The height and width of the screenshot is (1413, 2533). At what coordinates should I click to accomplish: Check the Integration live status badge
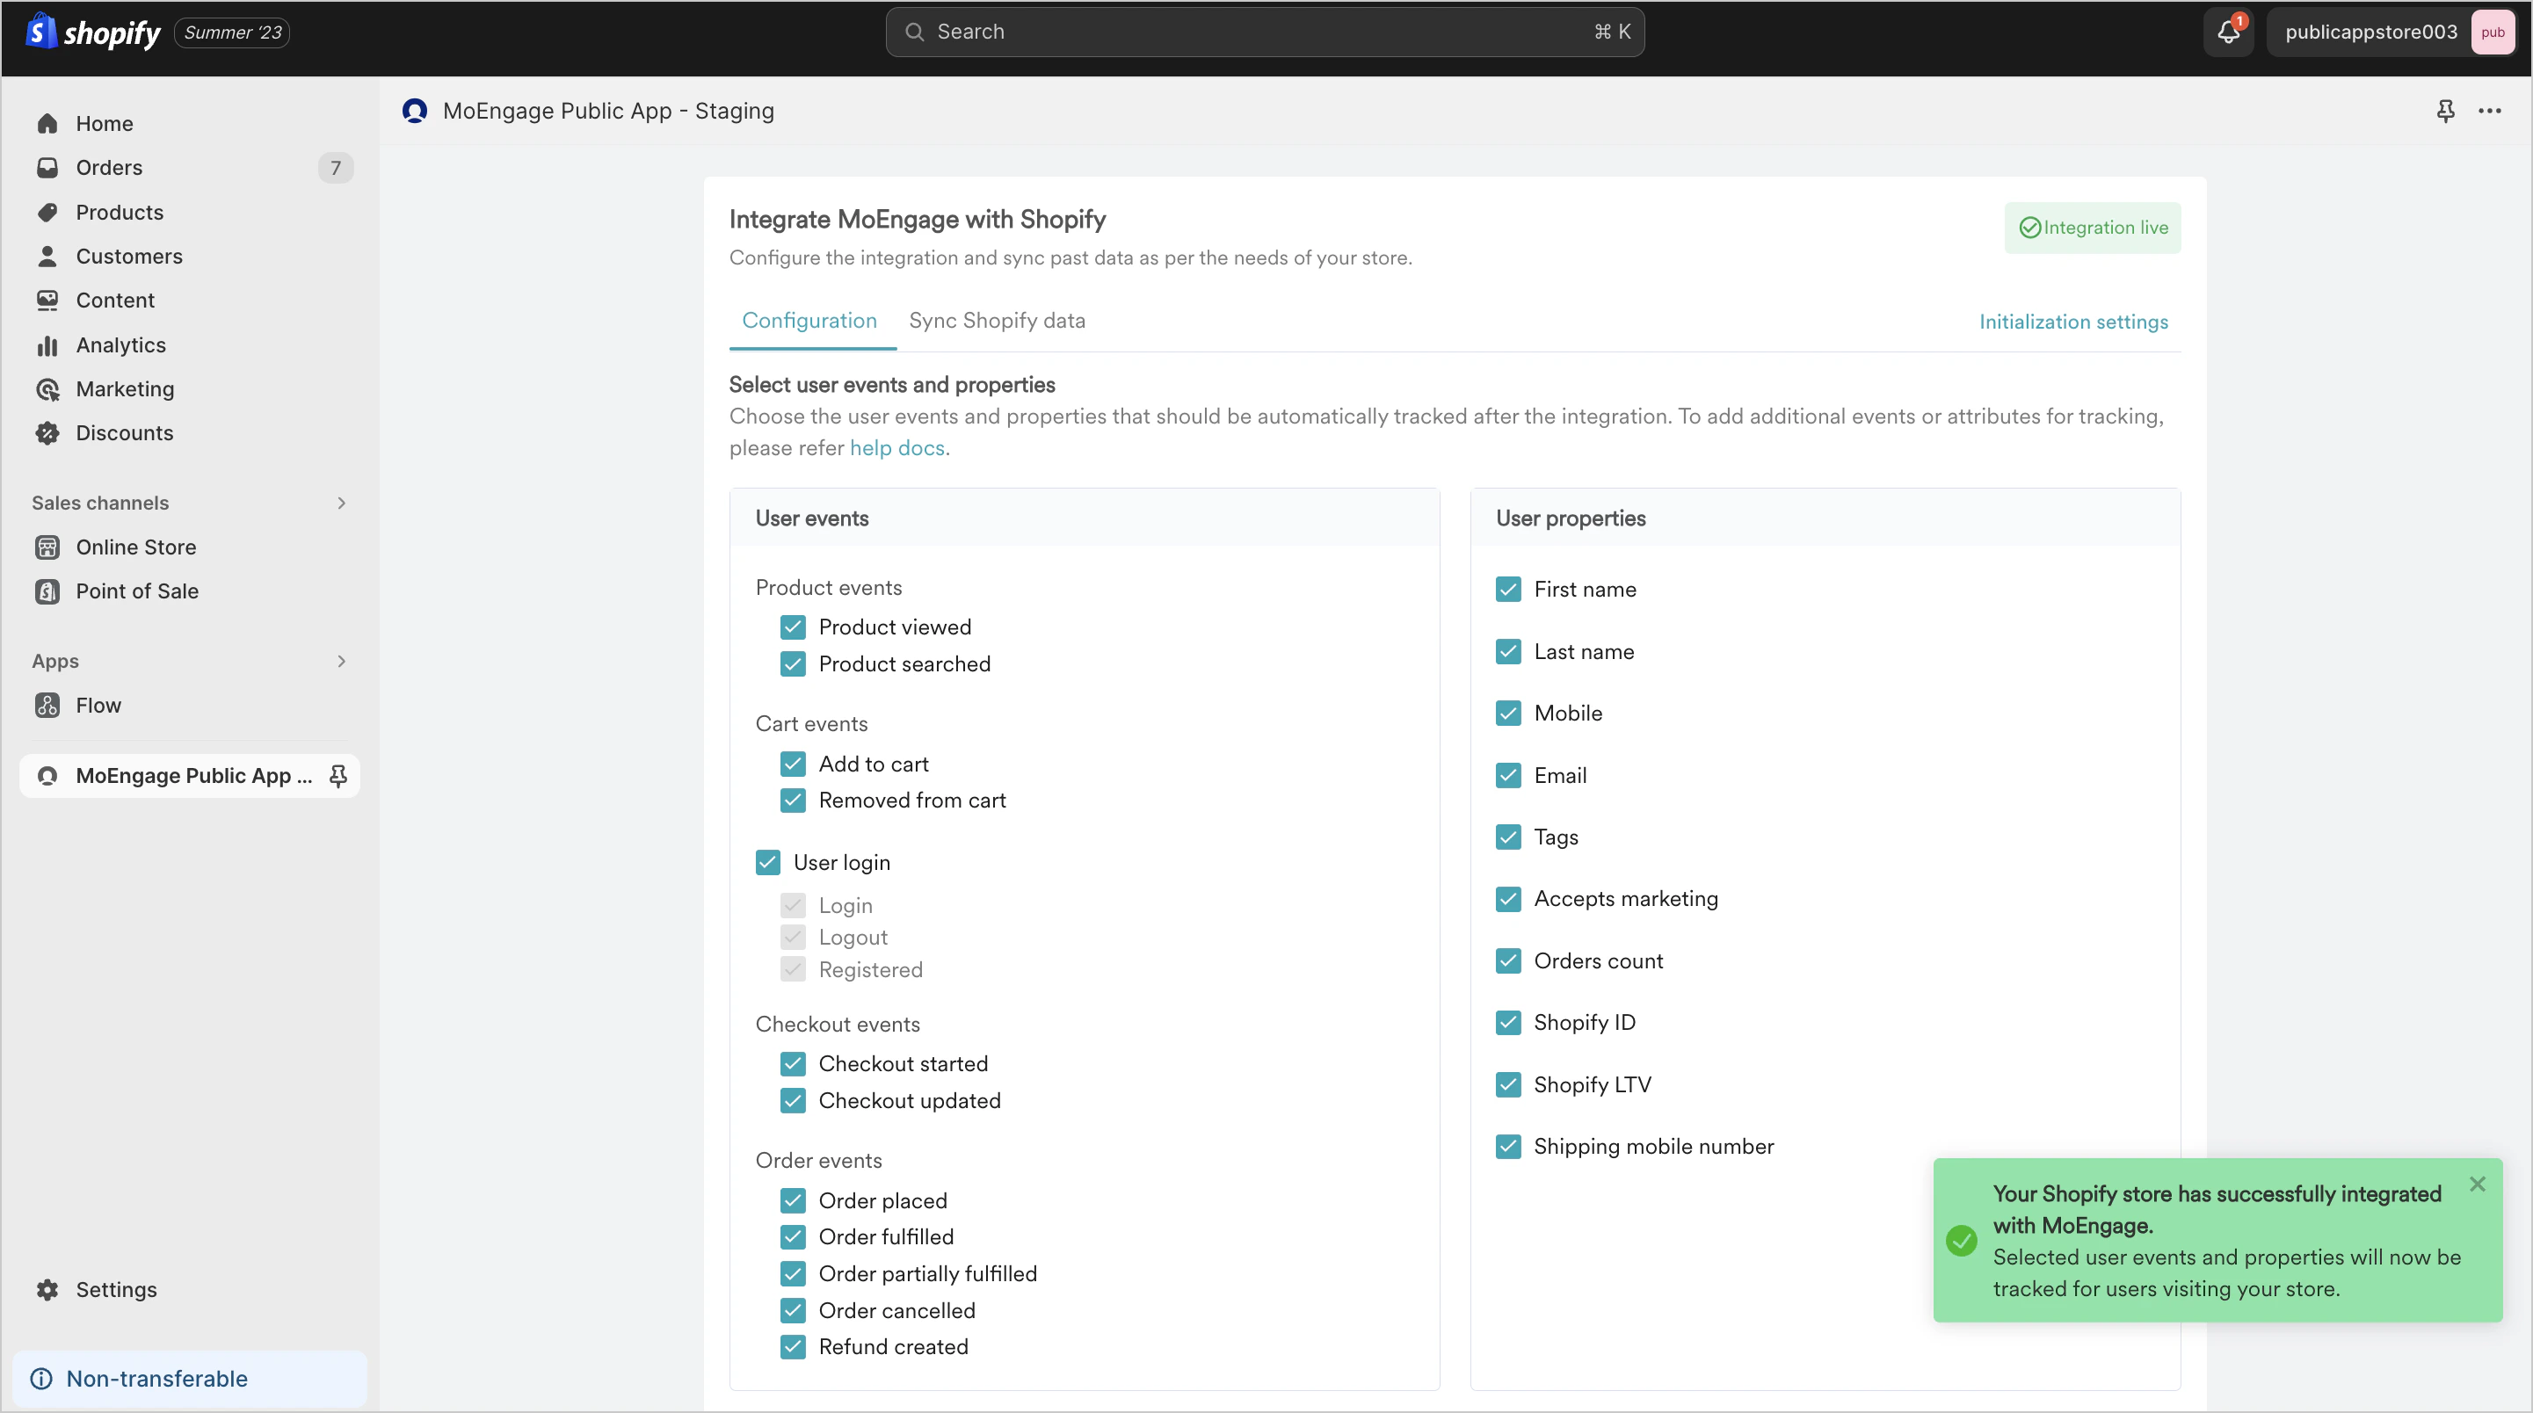coord(2093,227)
